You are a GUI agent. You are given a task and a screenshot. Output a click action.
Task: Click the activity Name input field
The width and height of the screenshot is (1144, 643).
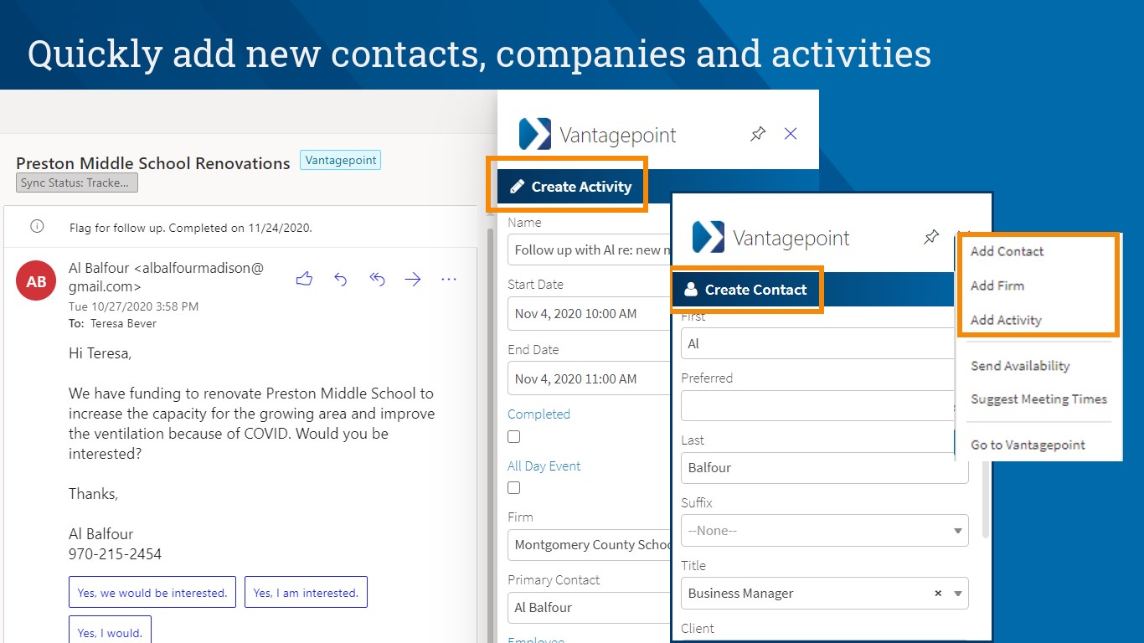coord(590,249)
